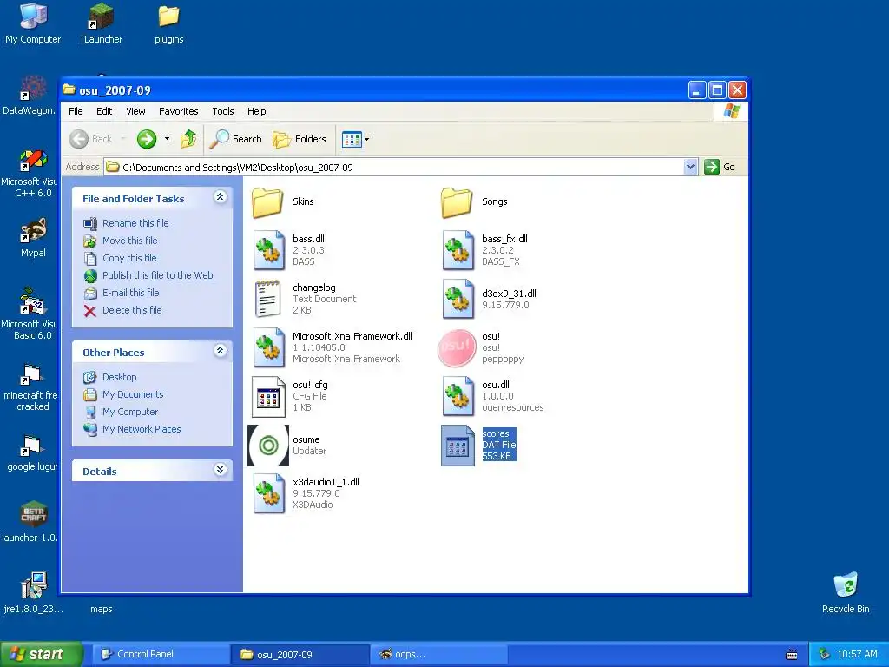Click the clock showing 10:57 AM

point(857,654)
